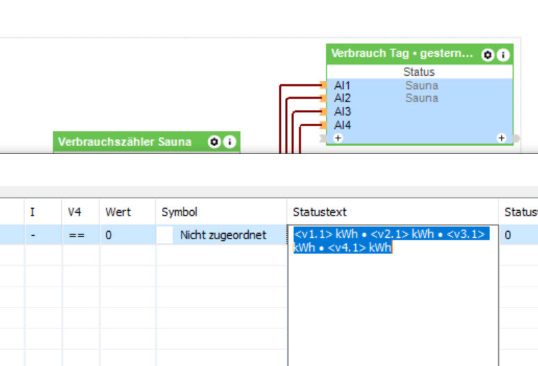Add output with right plus on Verbrauch Tag
The height and width of the screenshot is (366, 538).
pyautogui.click(x=501, y=138)
